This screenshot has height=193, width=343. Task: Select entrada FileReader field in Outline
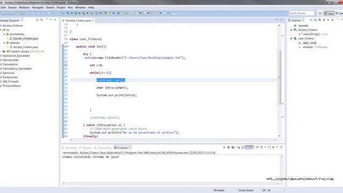315,47
